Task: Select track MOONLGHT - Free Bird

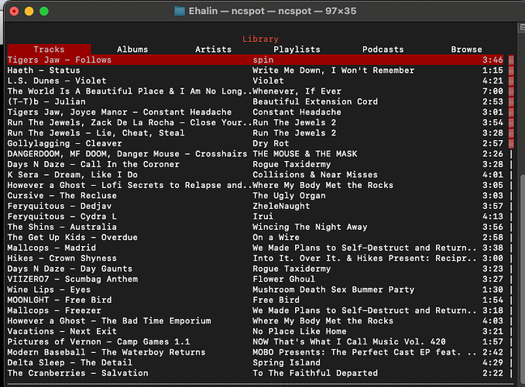Action: [x=255, y=300]
